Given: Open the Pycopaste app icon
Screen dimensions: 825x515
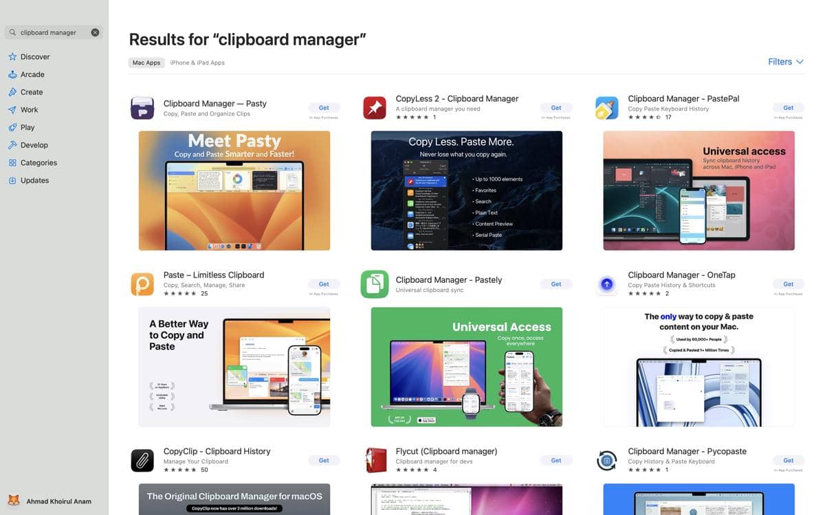Looking at the screenshot, I should pos(607,461).
